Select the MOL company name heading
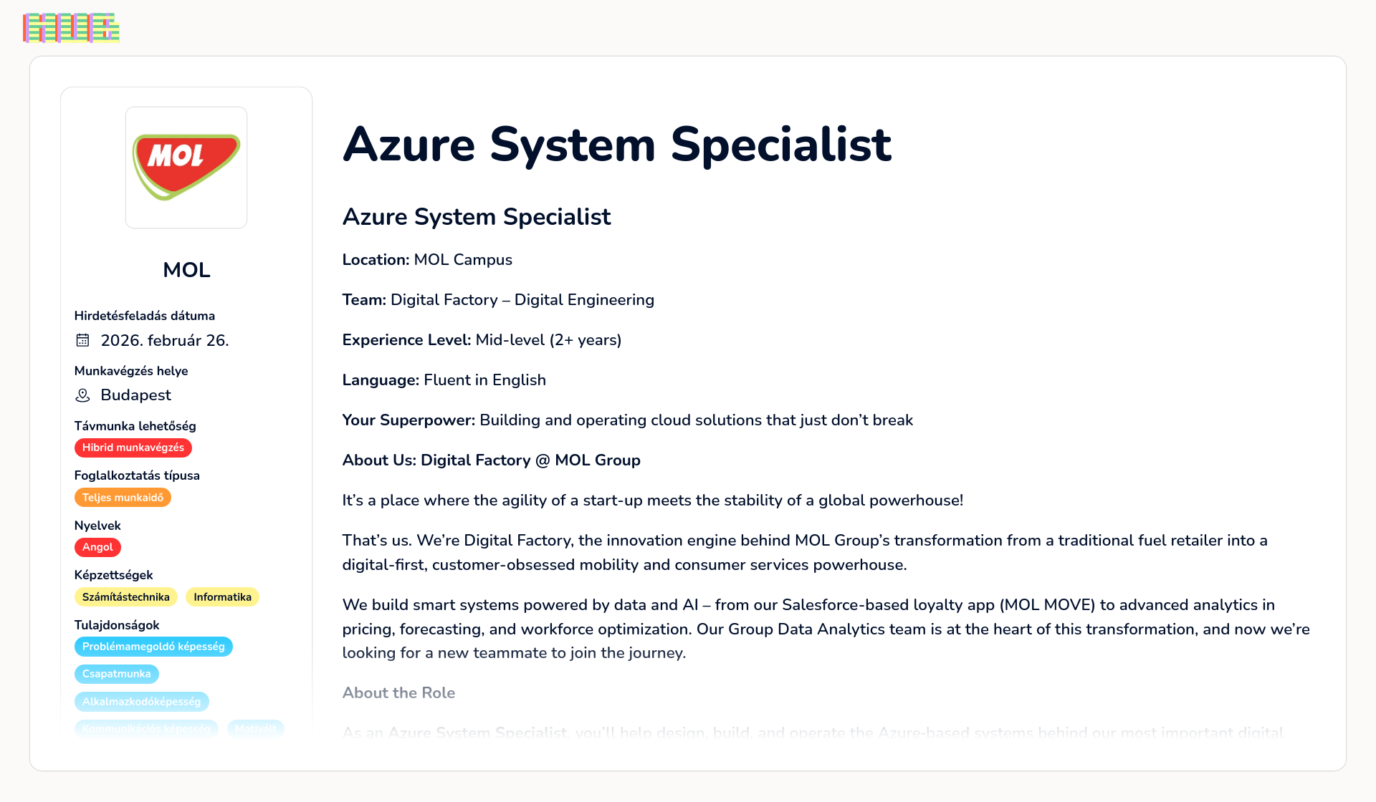This screenshot has height=802, width=1376. point(186,270)
